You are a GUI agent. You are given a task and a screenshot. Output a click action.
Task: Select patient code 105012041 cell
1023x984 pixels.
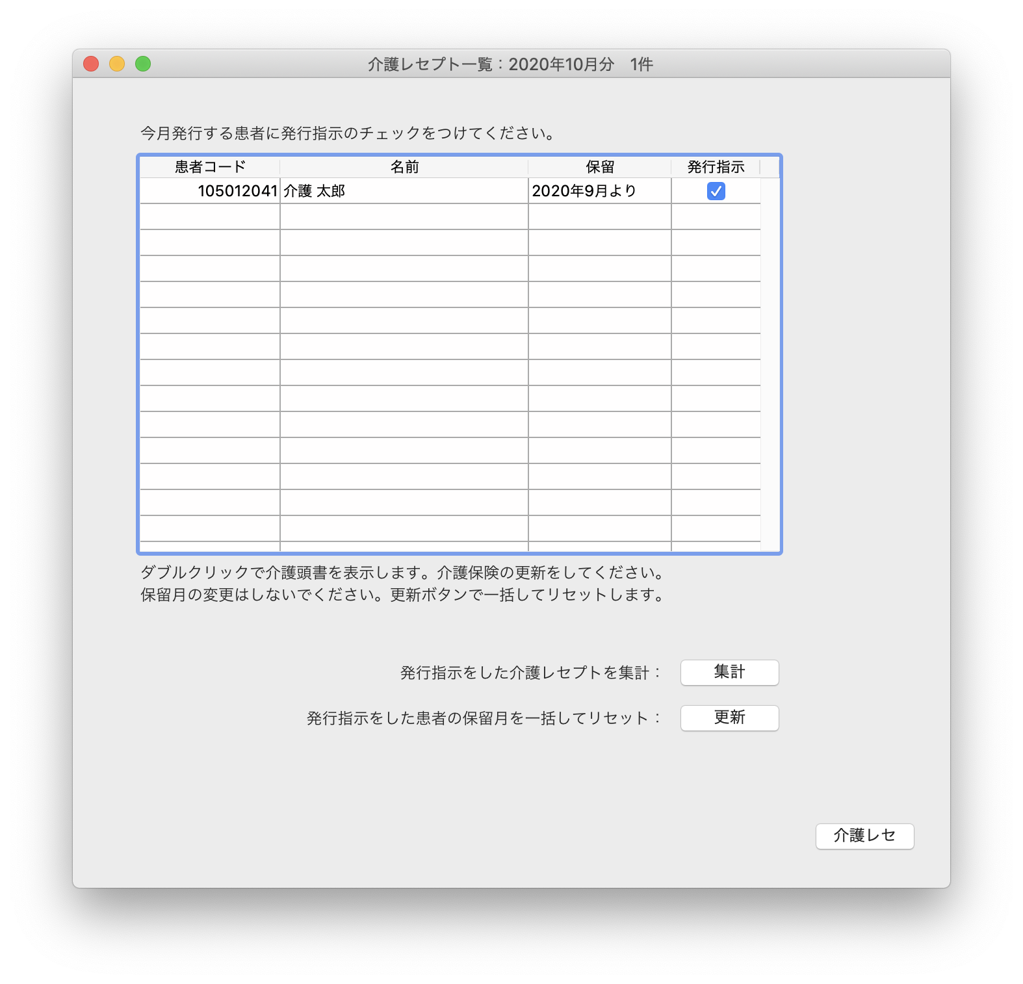(237, 191)
